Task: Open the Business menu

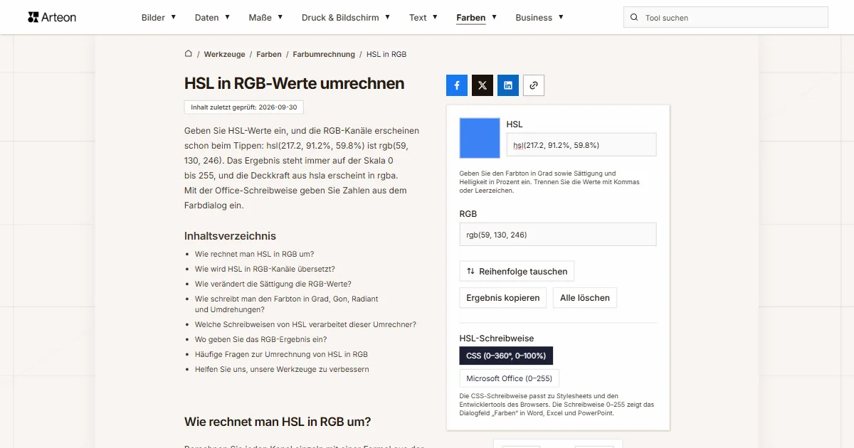Action: [534, 18]
